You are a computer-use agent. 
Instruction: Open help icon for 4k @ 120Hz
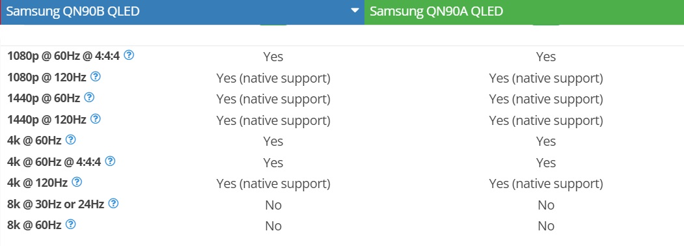tap(77, 182)
